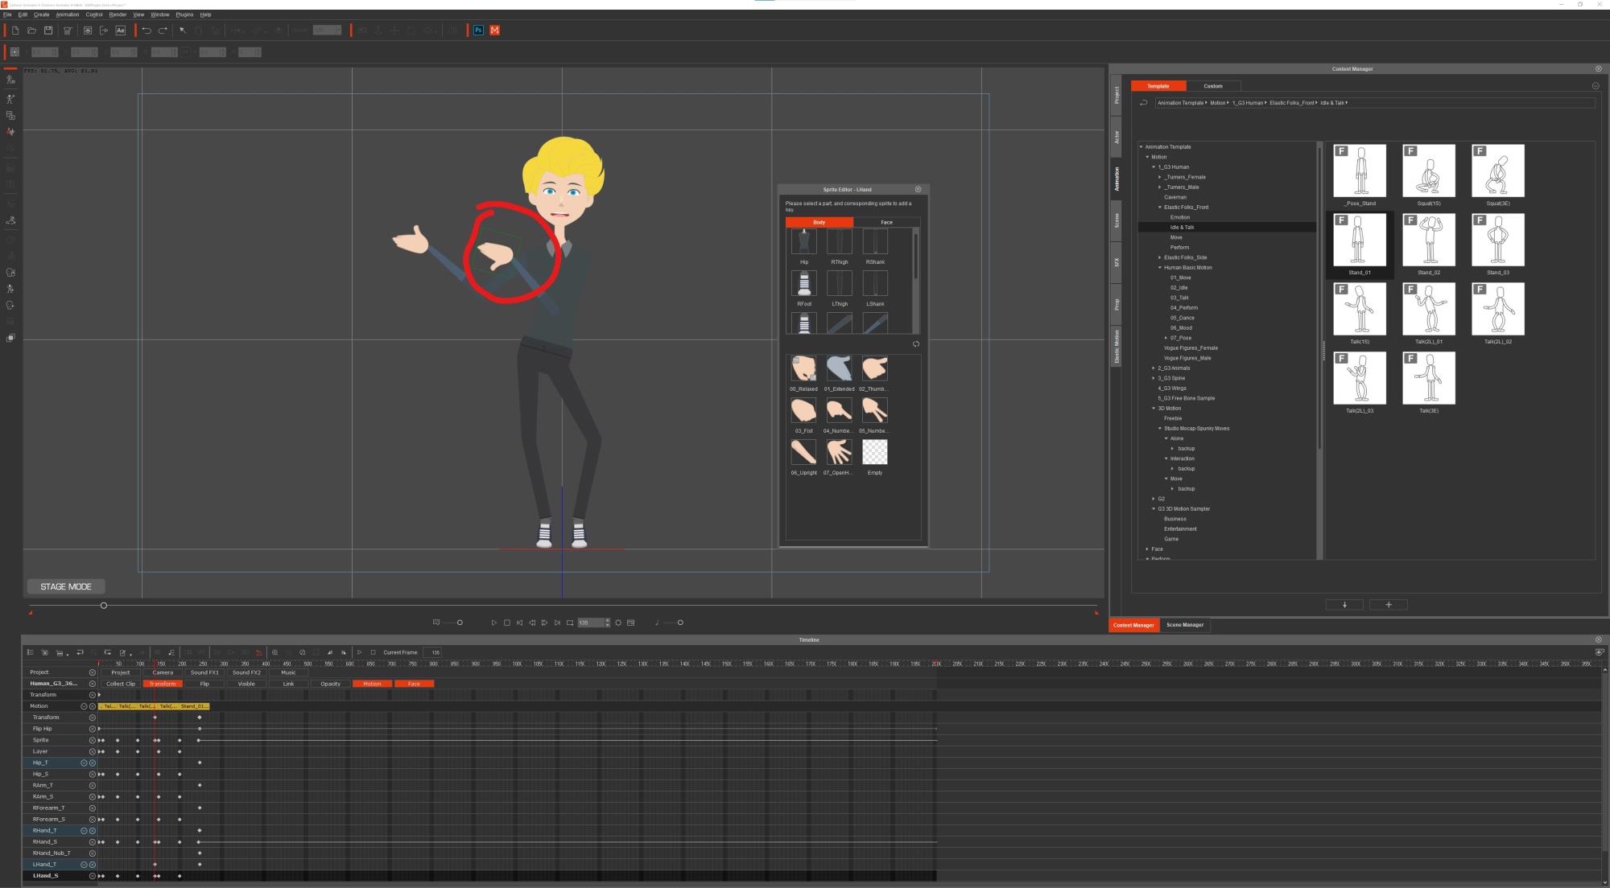This screenshot has height=888, width=1610.
Task: Apply content with the down arrow button
Action: pyautogui.click(x=1344, y=605)
